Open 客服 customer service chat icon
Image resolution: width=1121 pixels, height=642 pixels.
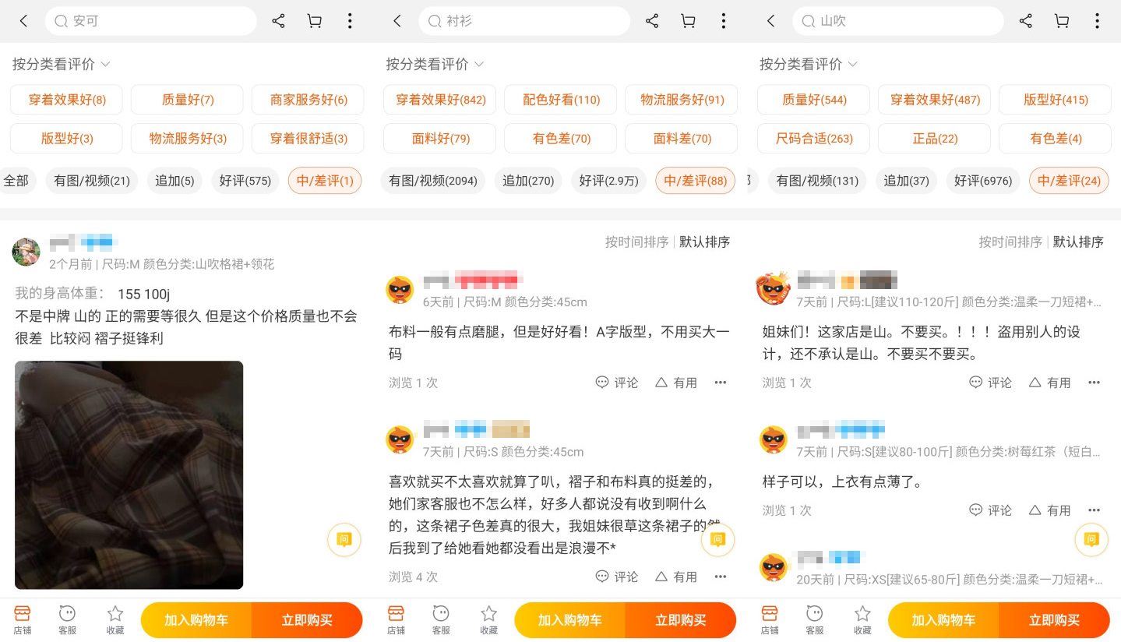[x=67, y=619]
